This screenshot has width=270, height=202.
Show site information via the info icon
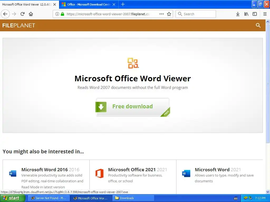pos(57,14)
